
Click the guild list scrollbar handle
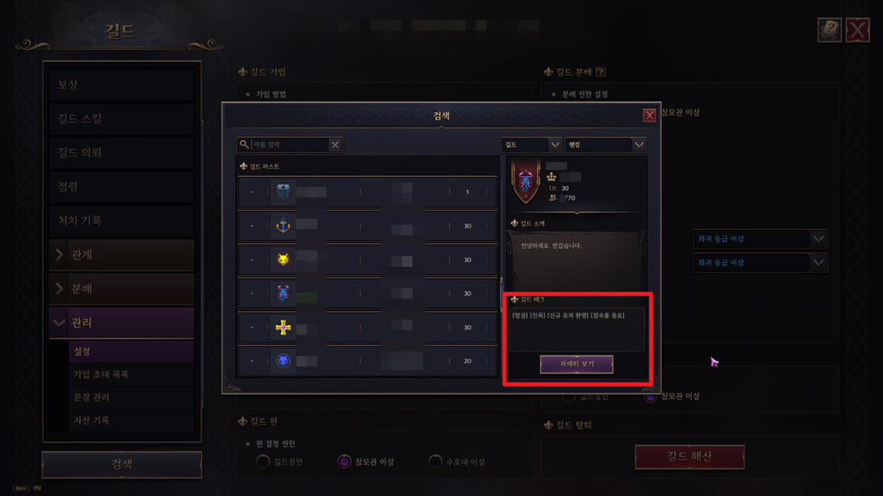(501, 290)
